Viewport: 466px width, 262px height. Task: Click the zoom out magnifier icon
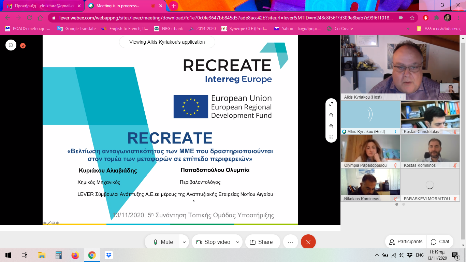pyautogui.click(x=331, y=126)
